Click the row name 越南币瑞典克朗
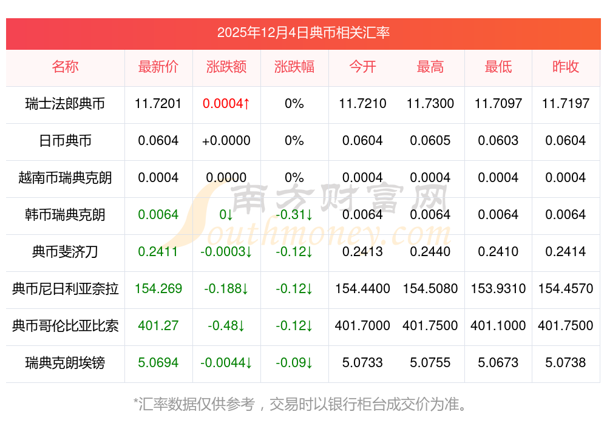This screenshot has height=423, width=607. coord(65,178)
